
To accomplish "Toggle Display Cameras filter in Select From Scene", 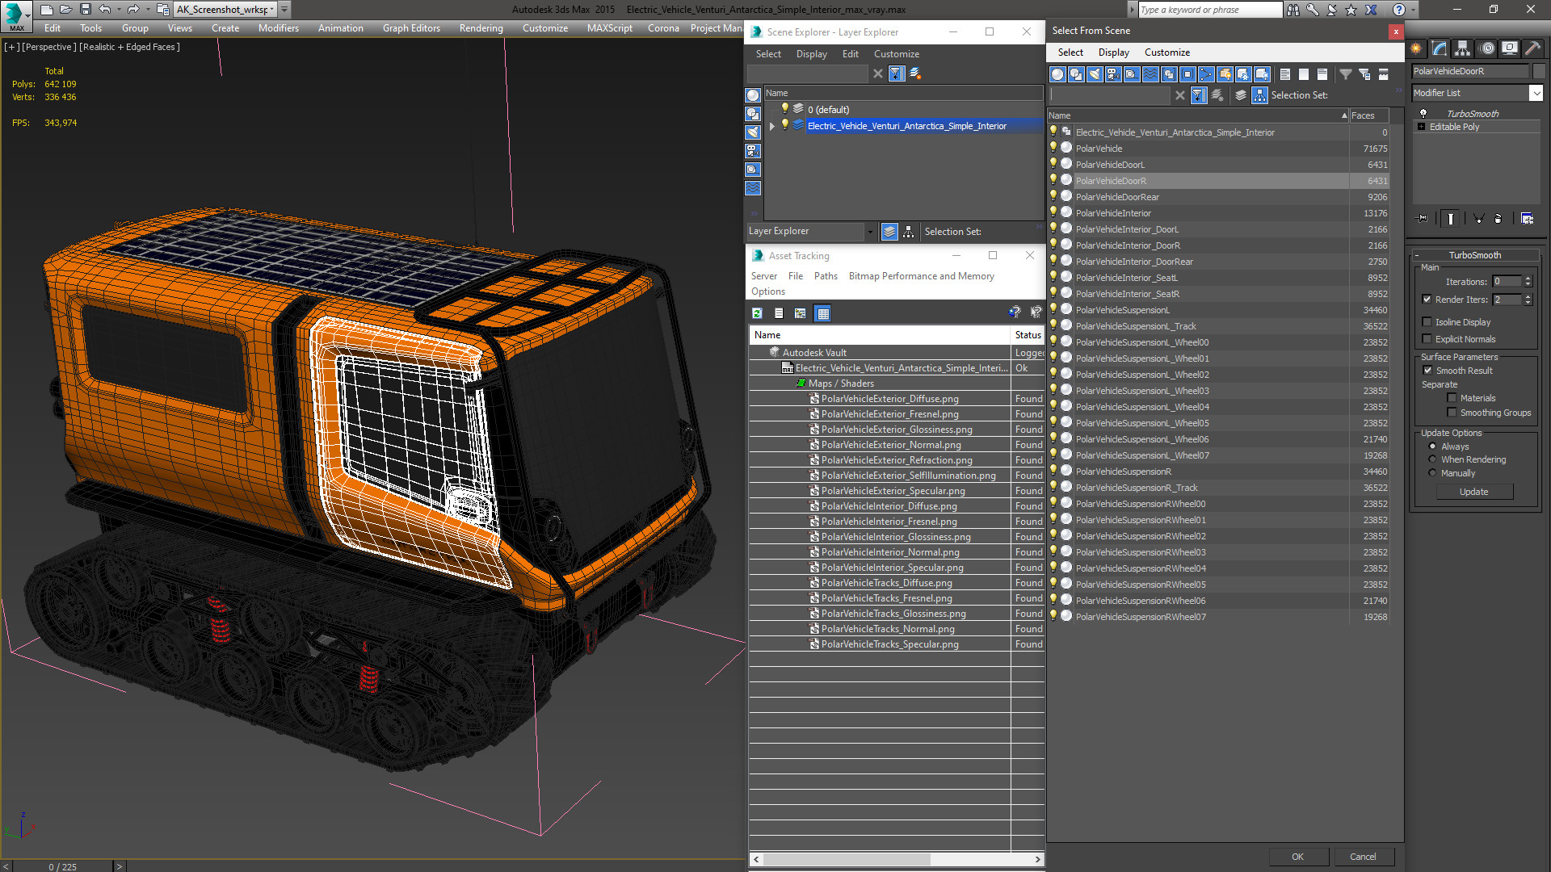I will (1113, 74).
